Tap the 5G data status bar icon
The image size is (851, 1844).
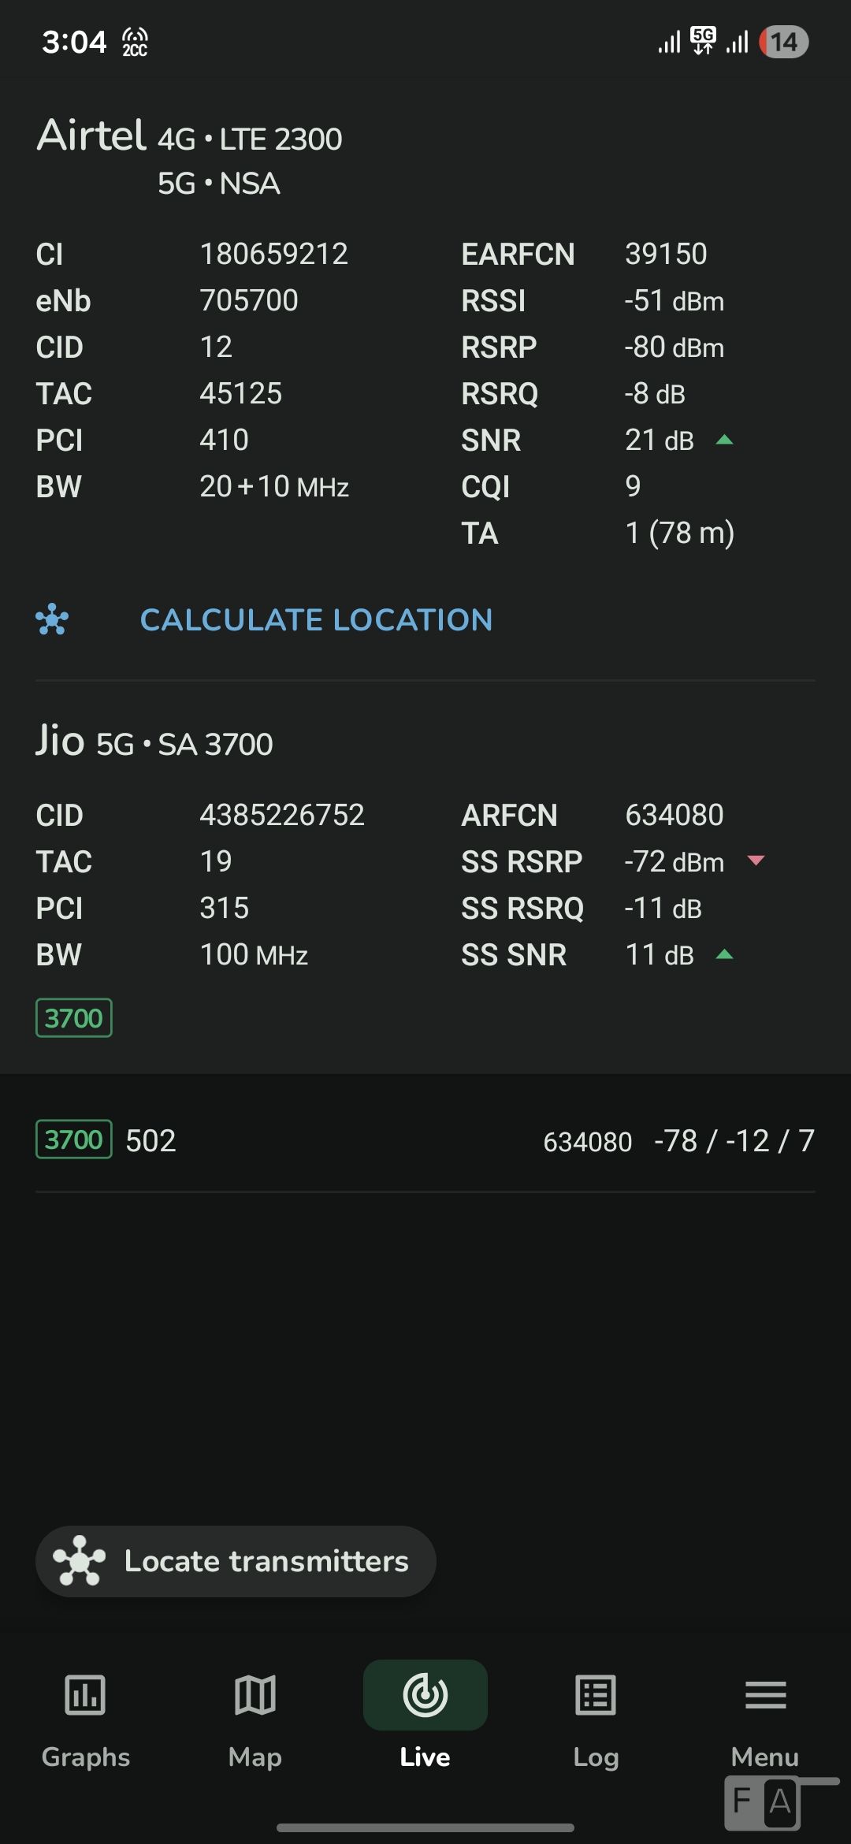point(703,39)
